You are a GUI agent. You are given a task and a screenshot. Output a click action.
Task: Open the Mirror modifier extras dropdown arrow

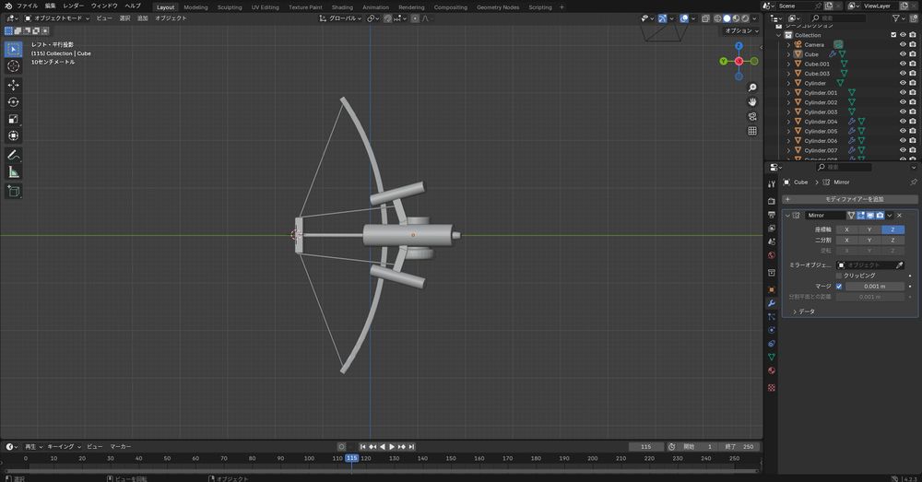click(889, 216)
